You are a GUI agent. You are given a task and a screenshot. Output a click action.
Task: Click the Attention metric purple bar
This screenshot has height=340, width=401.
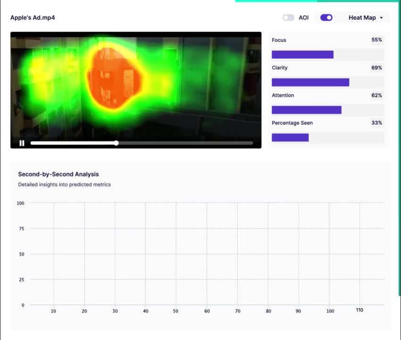[307, 110]
